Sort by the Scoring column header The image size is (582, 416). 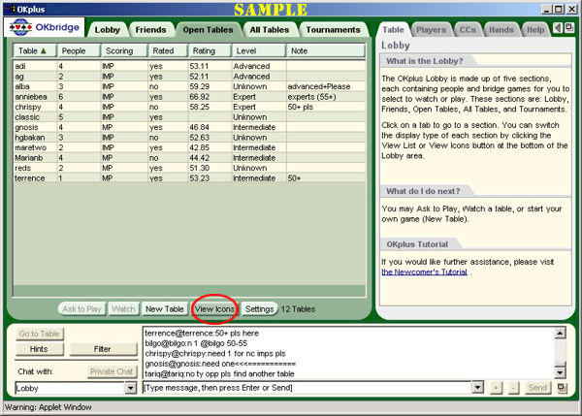click(124, 50)
